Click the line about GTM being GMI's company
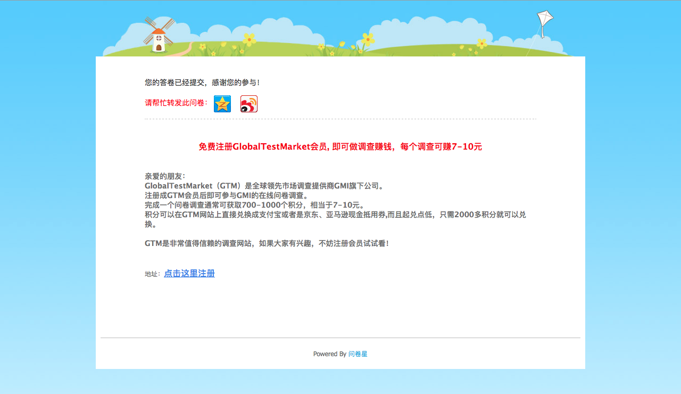 click(x=264, y=186)
